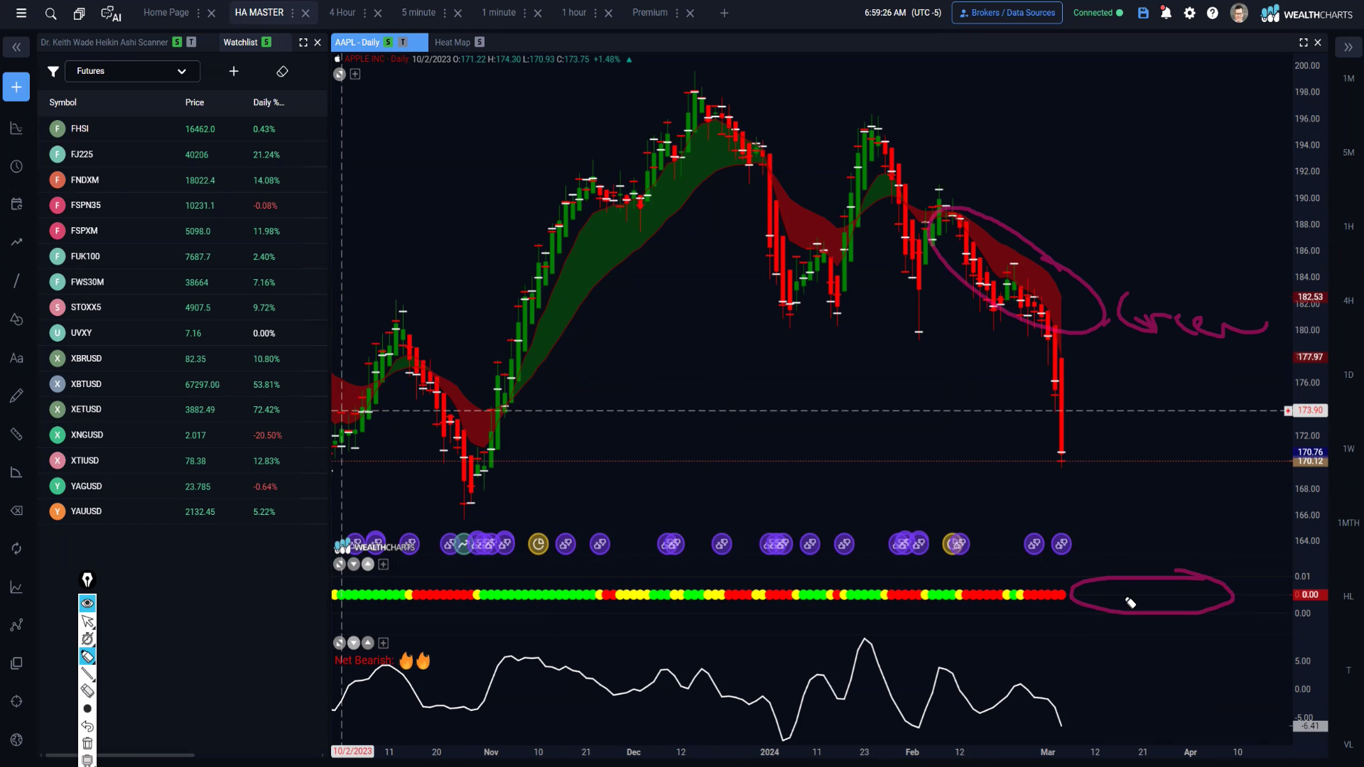Image resolution: width=1364 pixels, height=767 pixels.
Task: Click the refresh sync icon in sidebar
Action: tap(16, 548)
